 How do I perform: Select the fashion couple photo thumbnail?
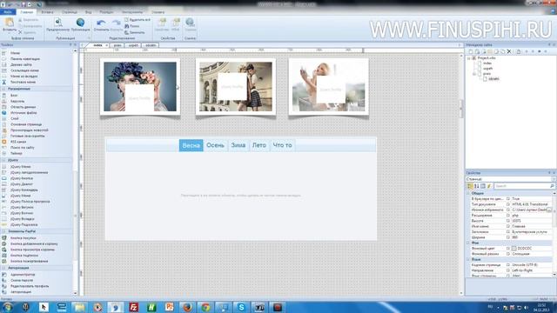pos(236,87)
